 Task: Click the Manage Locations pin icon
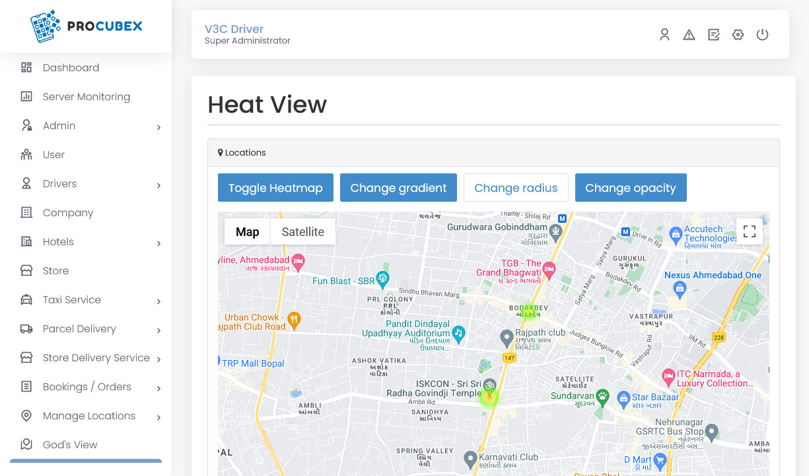26,415
